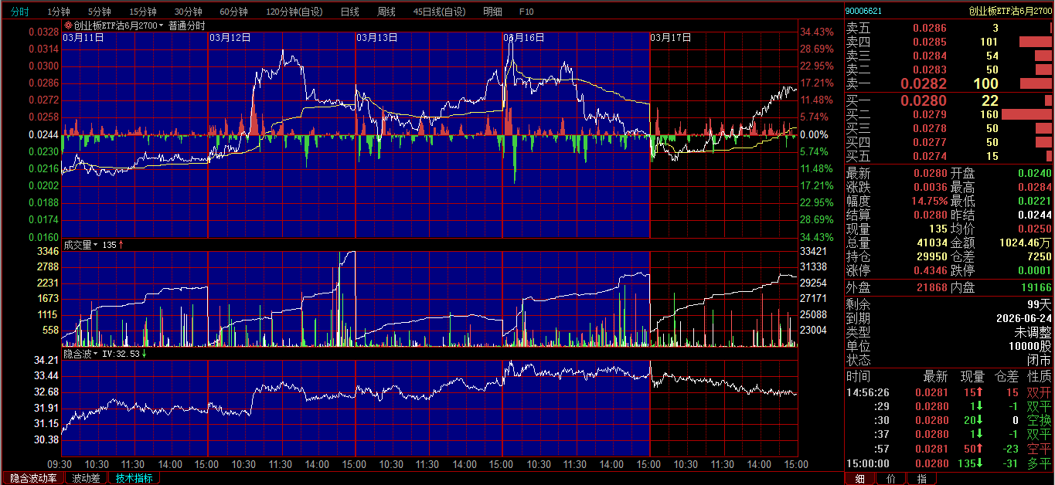Image resolution: width=1055 pixels, height=485 pixels.
Task: Open the 周线 weekly chart tab
Action: [x=386, y=12]
